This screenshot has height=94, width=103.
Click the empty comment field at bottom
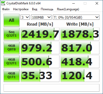[51, 88]
